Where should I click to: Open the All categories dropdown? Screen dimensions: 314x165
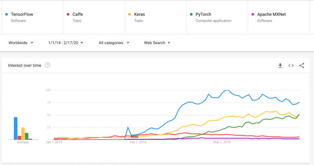click(114, 42)
